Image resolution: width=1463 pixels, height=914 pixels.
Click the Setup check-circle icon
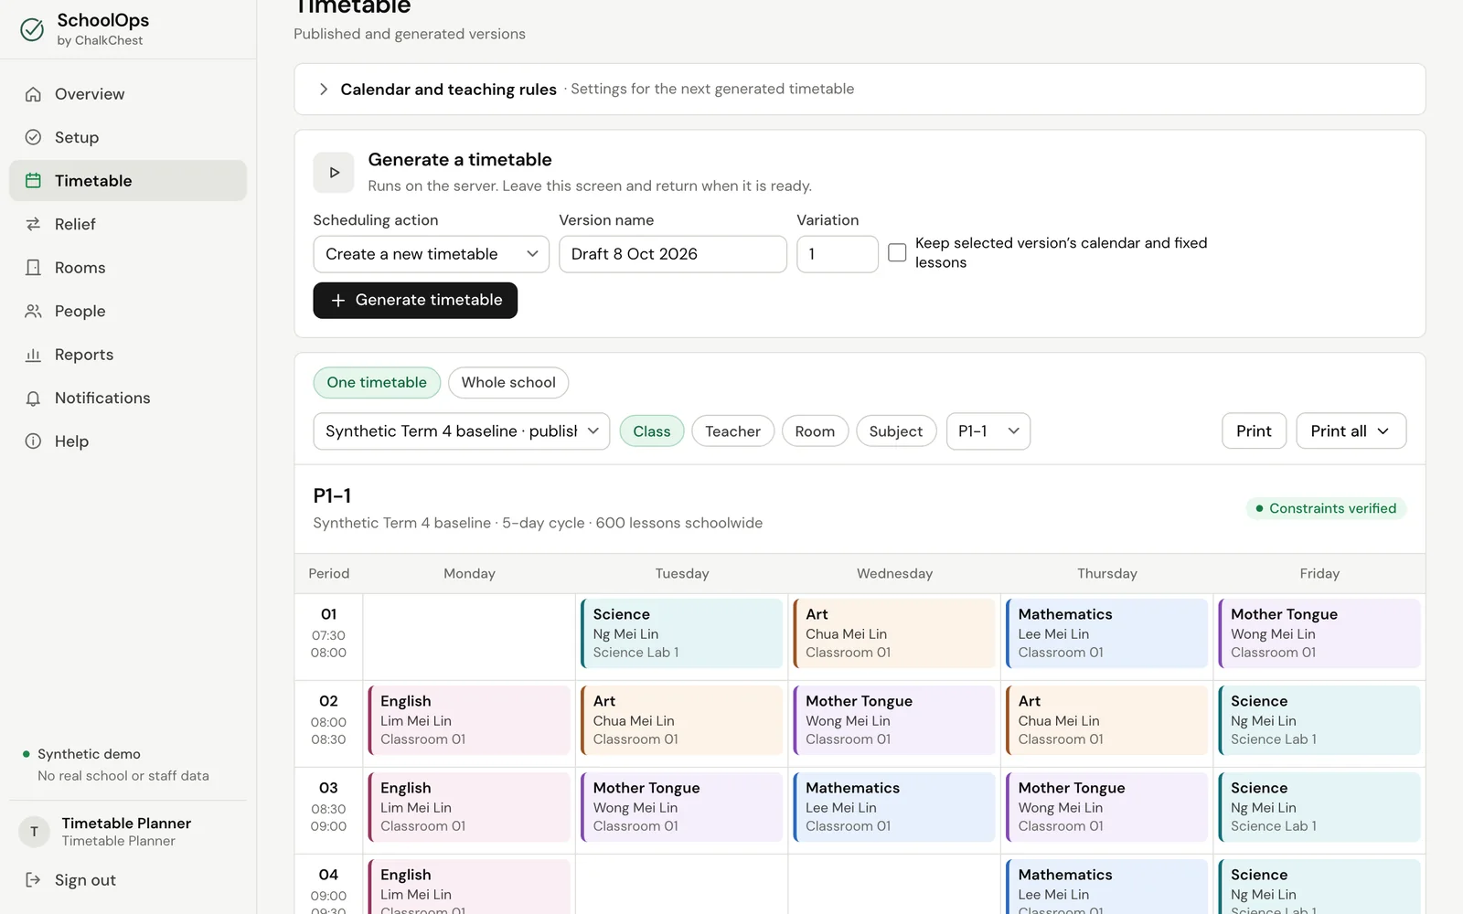click(33, 137)
